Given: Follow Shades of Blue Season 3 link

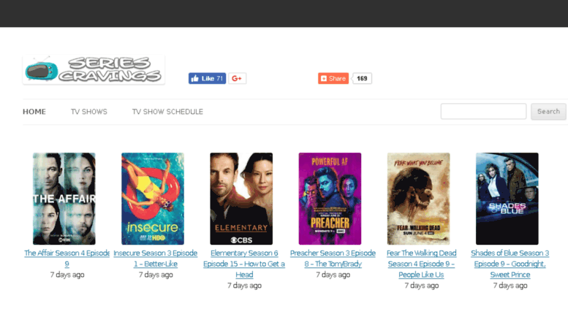Looking at the screenshot, I should coord(510,264).
